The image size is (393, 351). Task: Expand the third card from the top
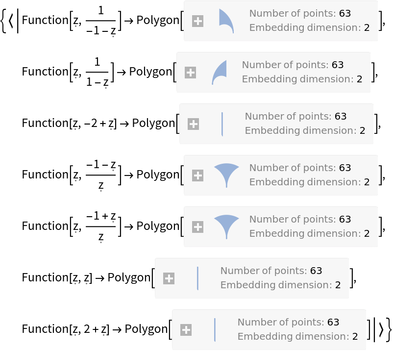pos(193,124)
